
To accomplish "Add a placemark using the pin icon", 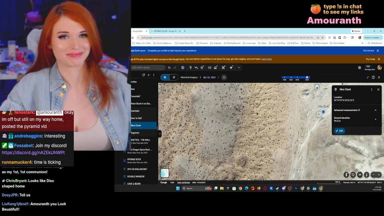I will click(x=190, y=67).
